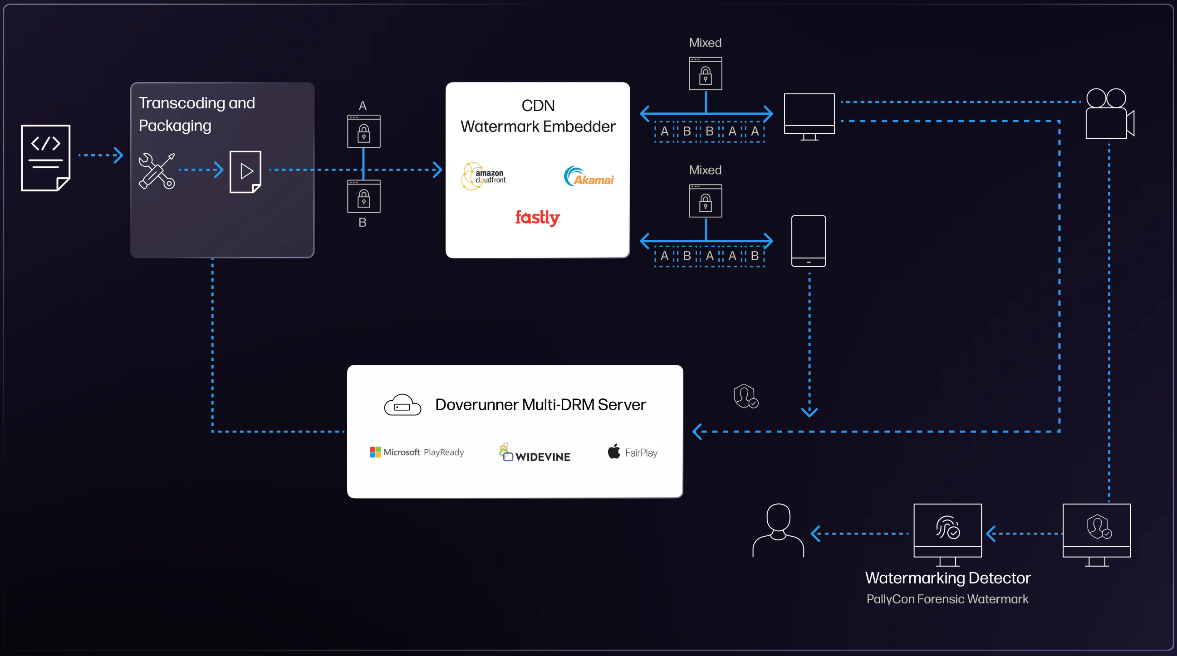Click the tablet device icon

[x=808, y=241]
